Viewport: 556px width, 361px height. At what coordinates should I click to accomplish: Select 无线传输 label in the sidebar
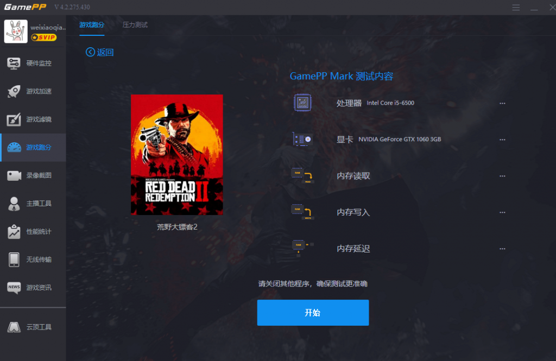(x=39, y=259)
